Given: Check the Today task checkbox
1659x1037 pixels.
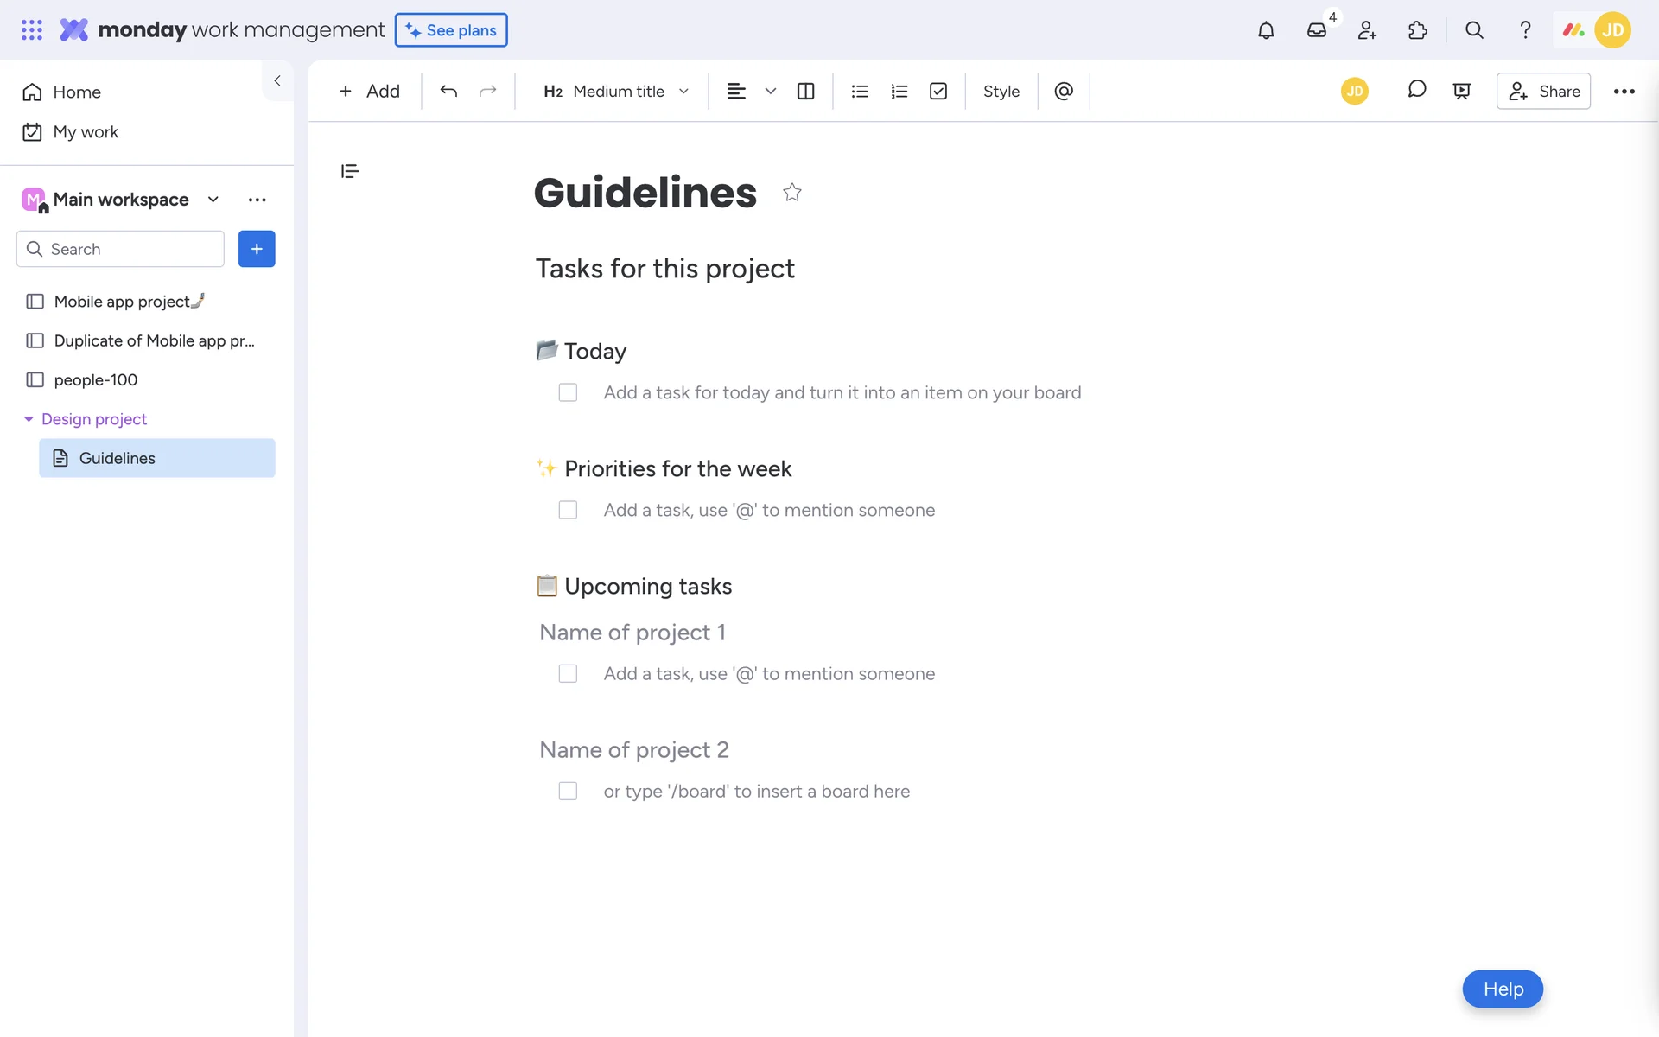Looking at the screenshot, I should tap(568, 392).
